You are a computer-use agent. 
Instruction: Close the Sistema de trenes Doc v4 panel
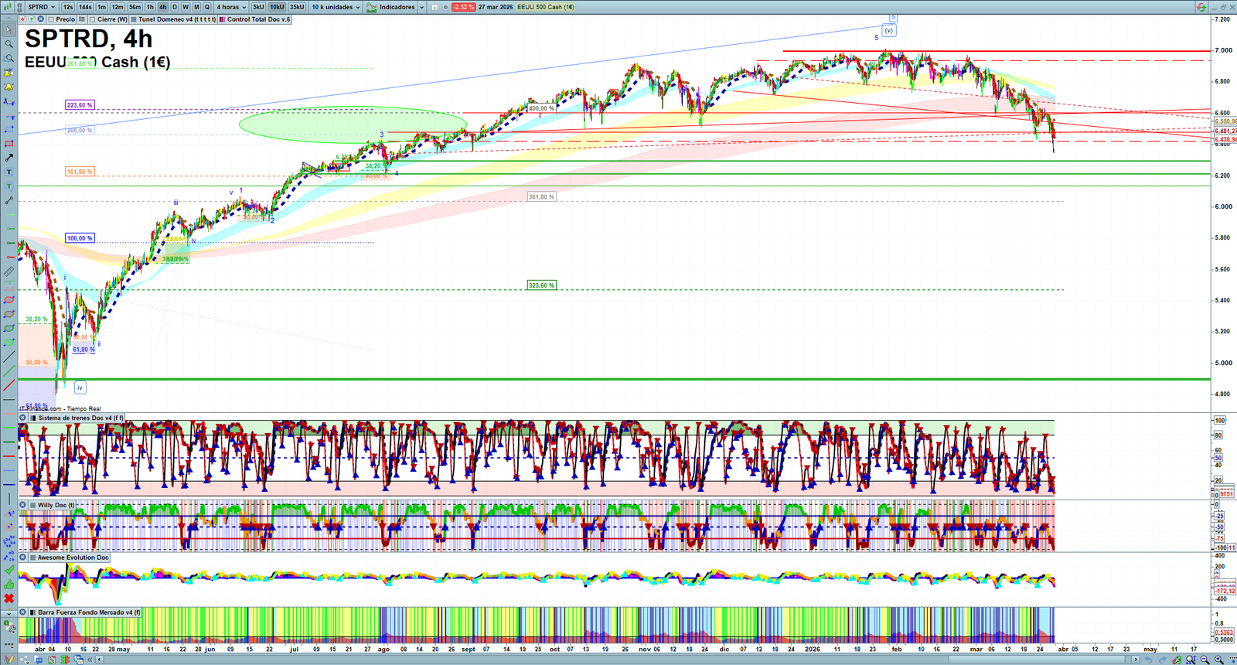23,418
